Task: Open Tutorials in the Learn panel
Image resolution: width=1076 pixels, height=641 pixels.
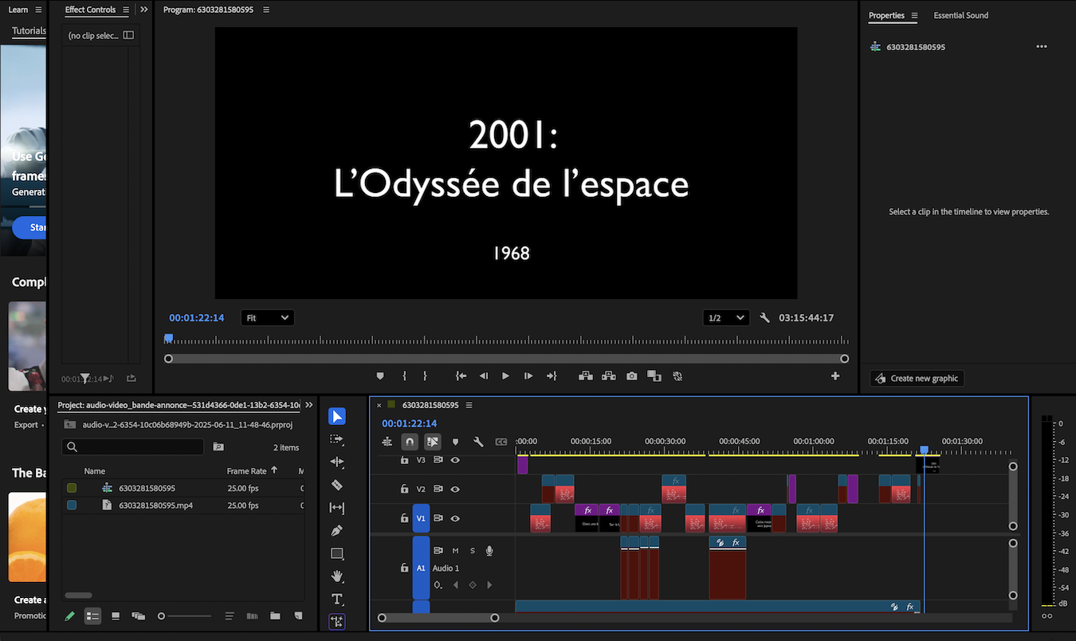Action: pos(29,30)
